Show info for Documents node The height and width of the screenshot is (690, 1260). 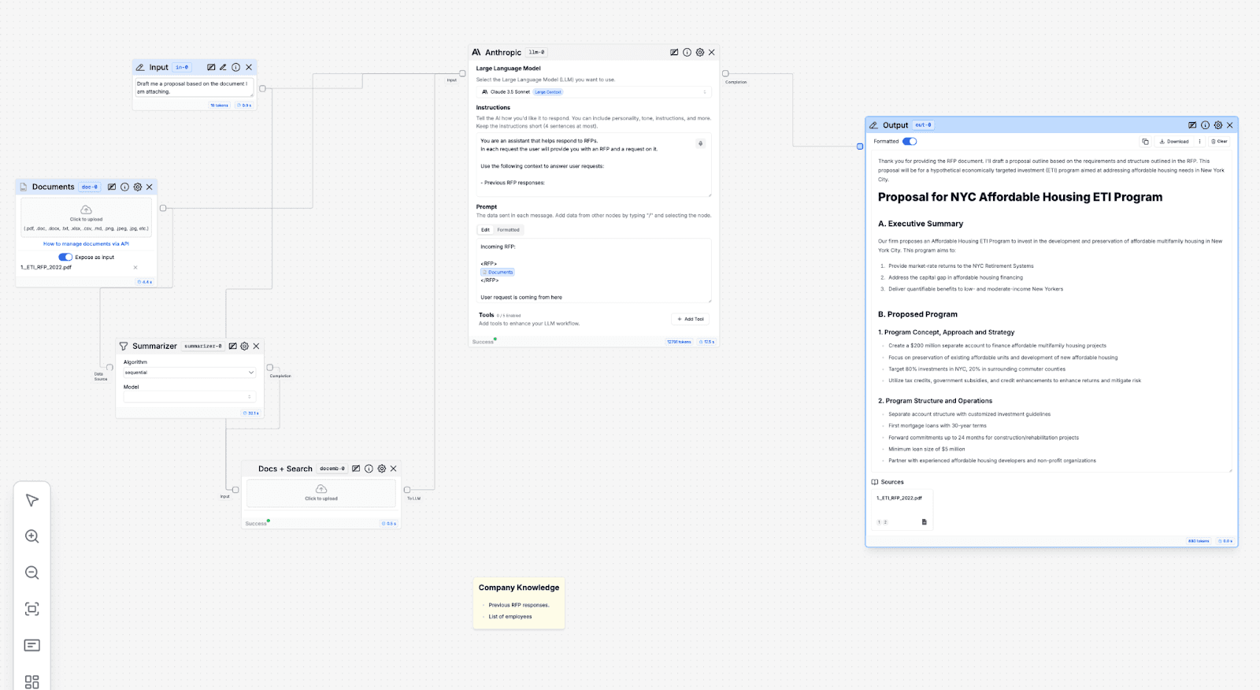click(x=124, y=187)
